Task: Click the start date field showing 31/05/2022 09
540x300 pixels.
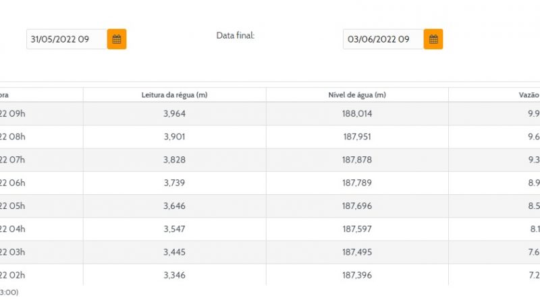Action: 66,39
